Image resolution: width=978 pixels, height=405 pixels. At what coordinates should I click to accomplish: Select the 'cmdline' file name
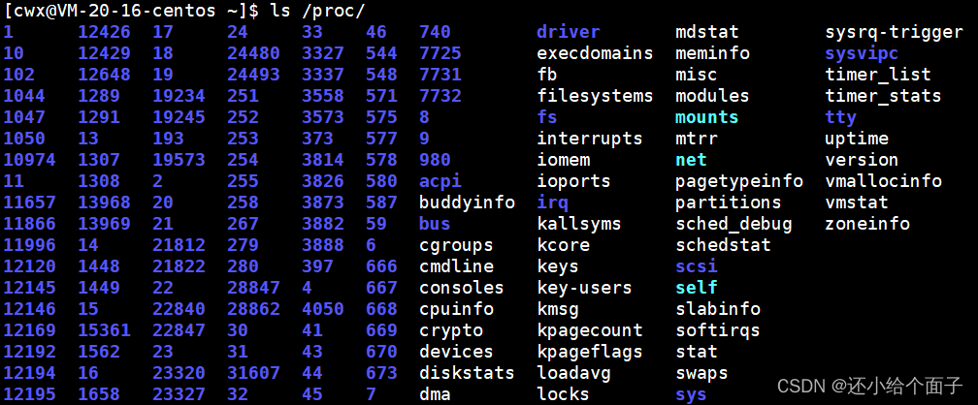point(456,266)
